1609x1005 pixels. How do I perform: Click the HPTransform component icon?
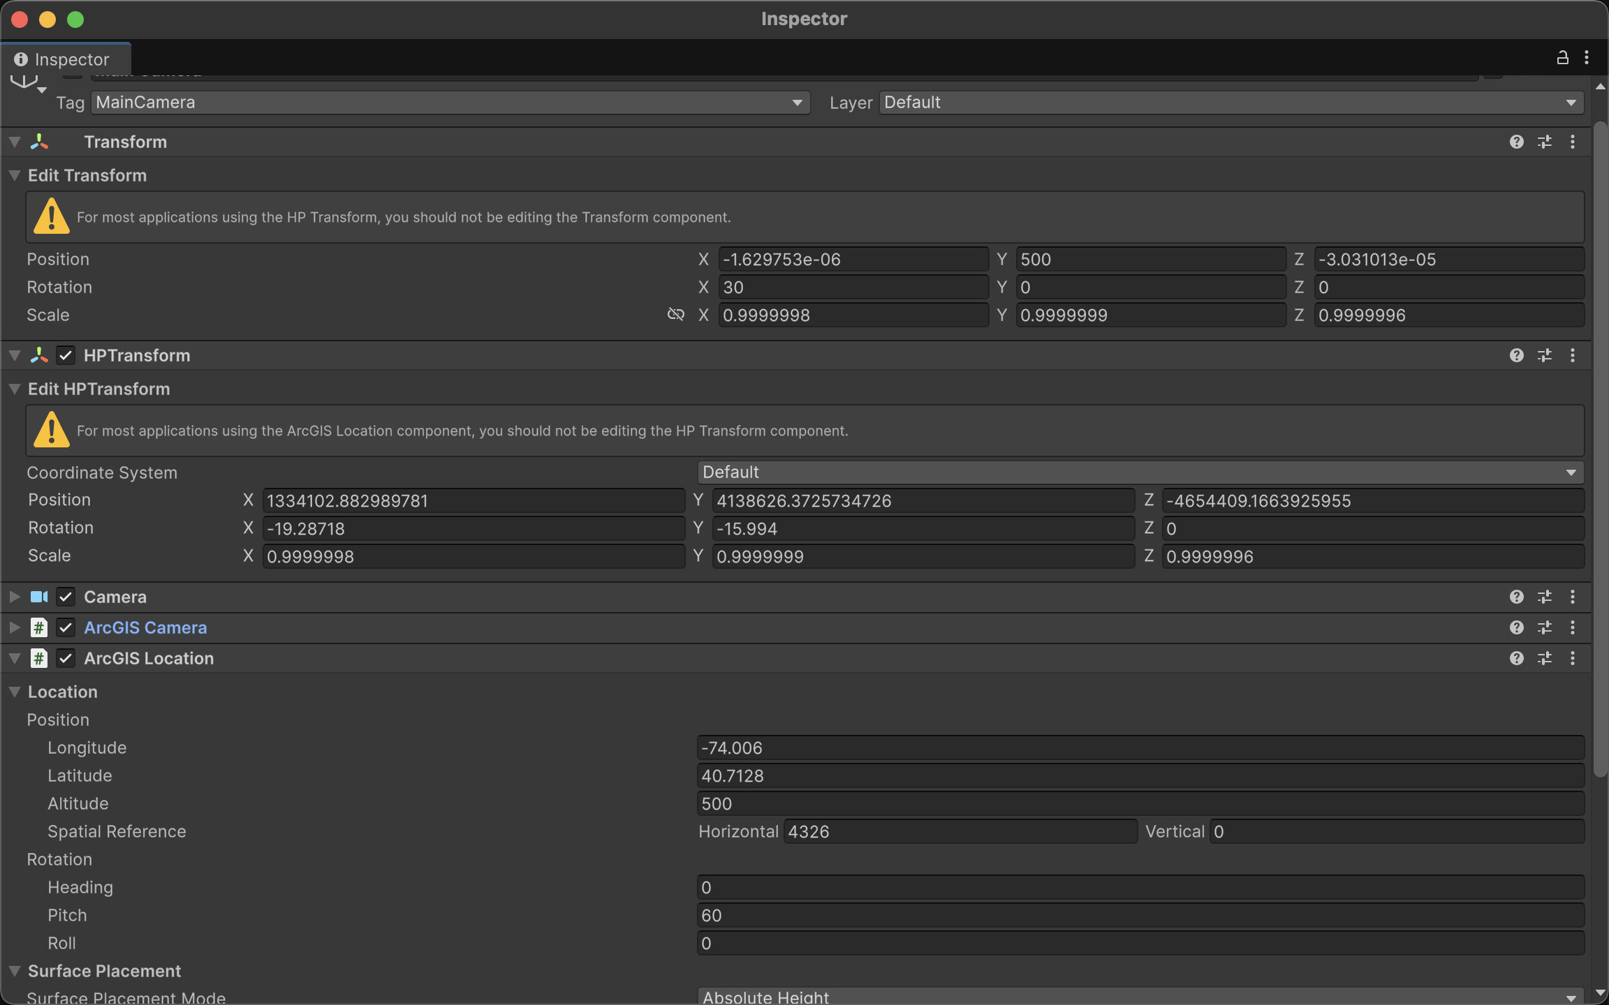[38, 355]
